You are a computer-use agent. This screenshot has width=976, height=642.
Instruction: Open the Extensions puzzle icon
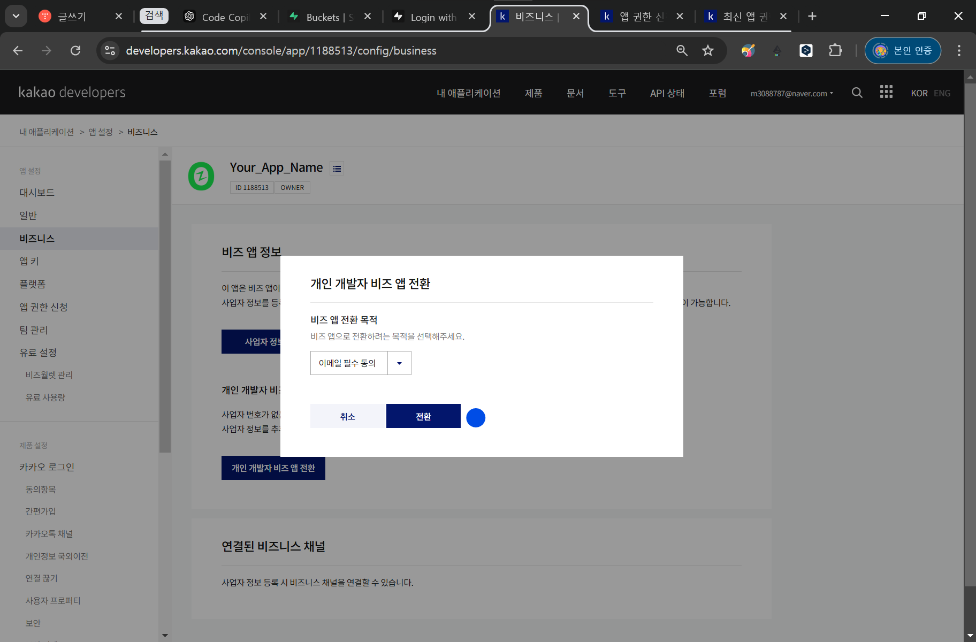point(835,50)
